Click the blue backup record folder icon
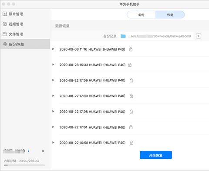 click(123, 36)
